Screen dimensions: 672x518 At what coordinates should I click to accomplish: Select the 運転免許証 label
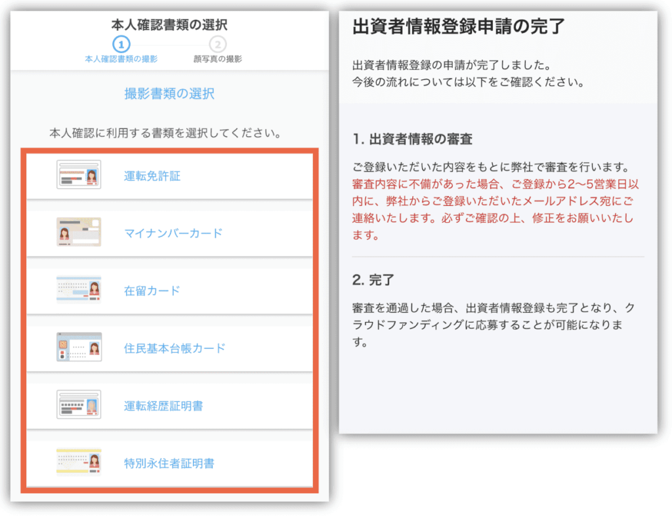152,176
